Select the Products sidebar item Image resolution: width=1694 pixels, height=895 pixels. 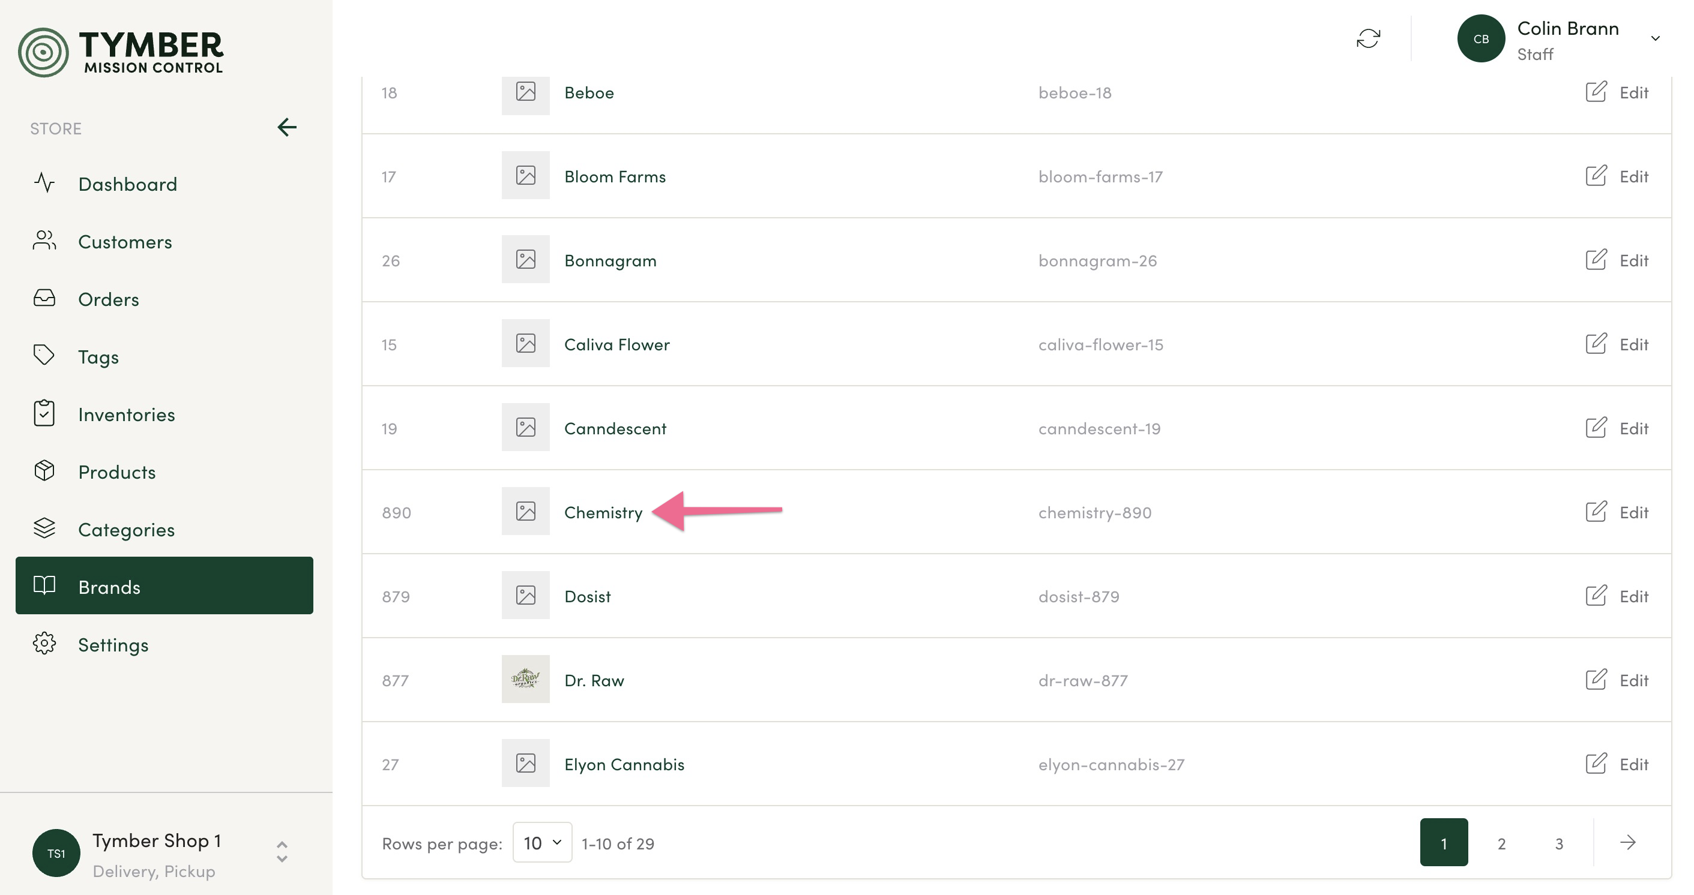(117, 472)
